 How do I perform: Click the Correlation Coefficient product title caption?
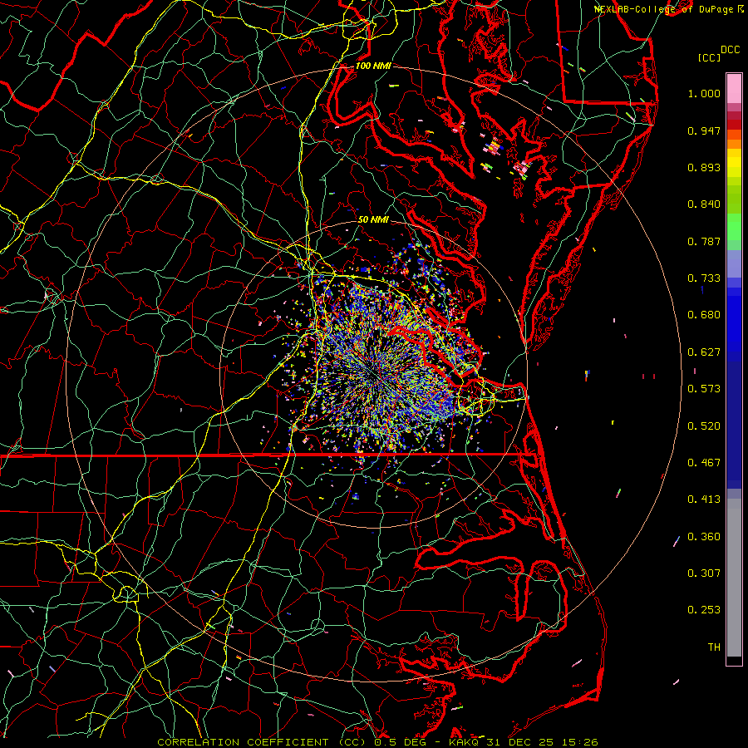pyautogui.click(x=376, y=742)
